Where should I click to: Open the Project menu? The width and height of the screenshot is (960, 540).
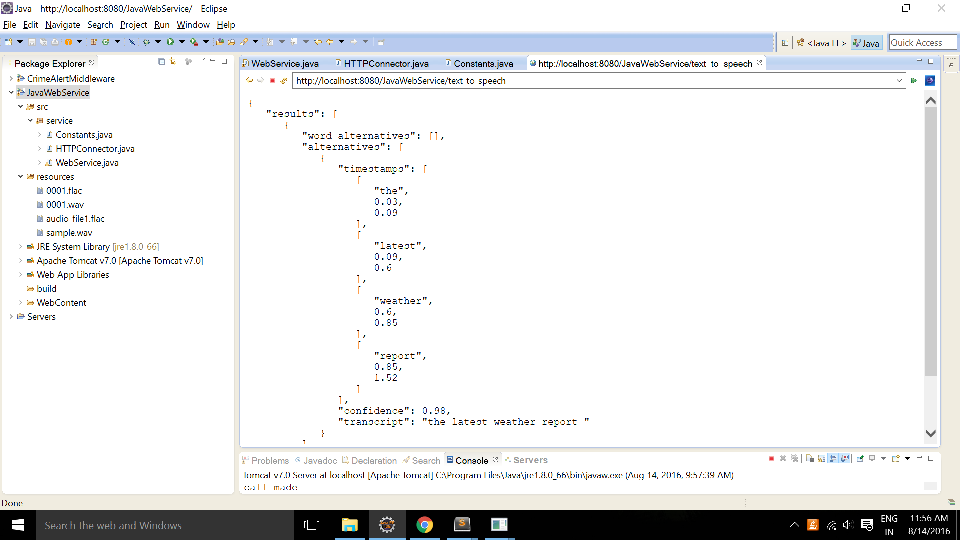pyautogui.click(x=133, y=25)
